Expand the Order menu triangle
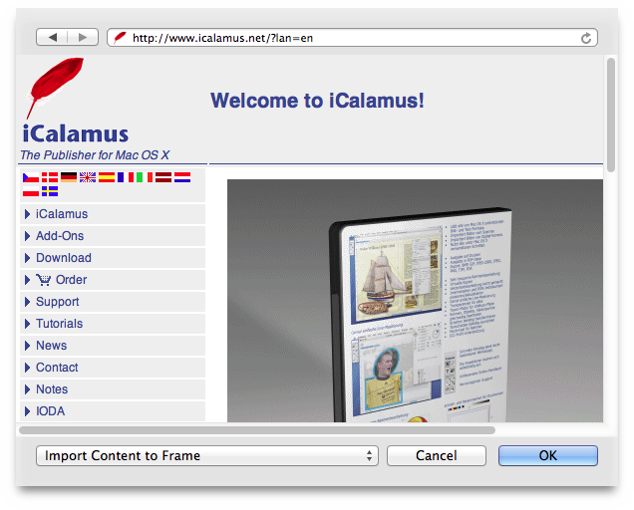 tap(27, 280)
